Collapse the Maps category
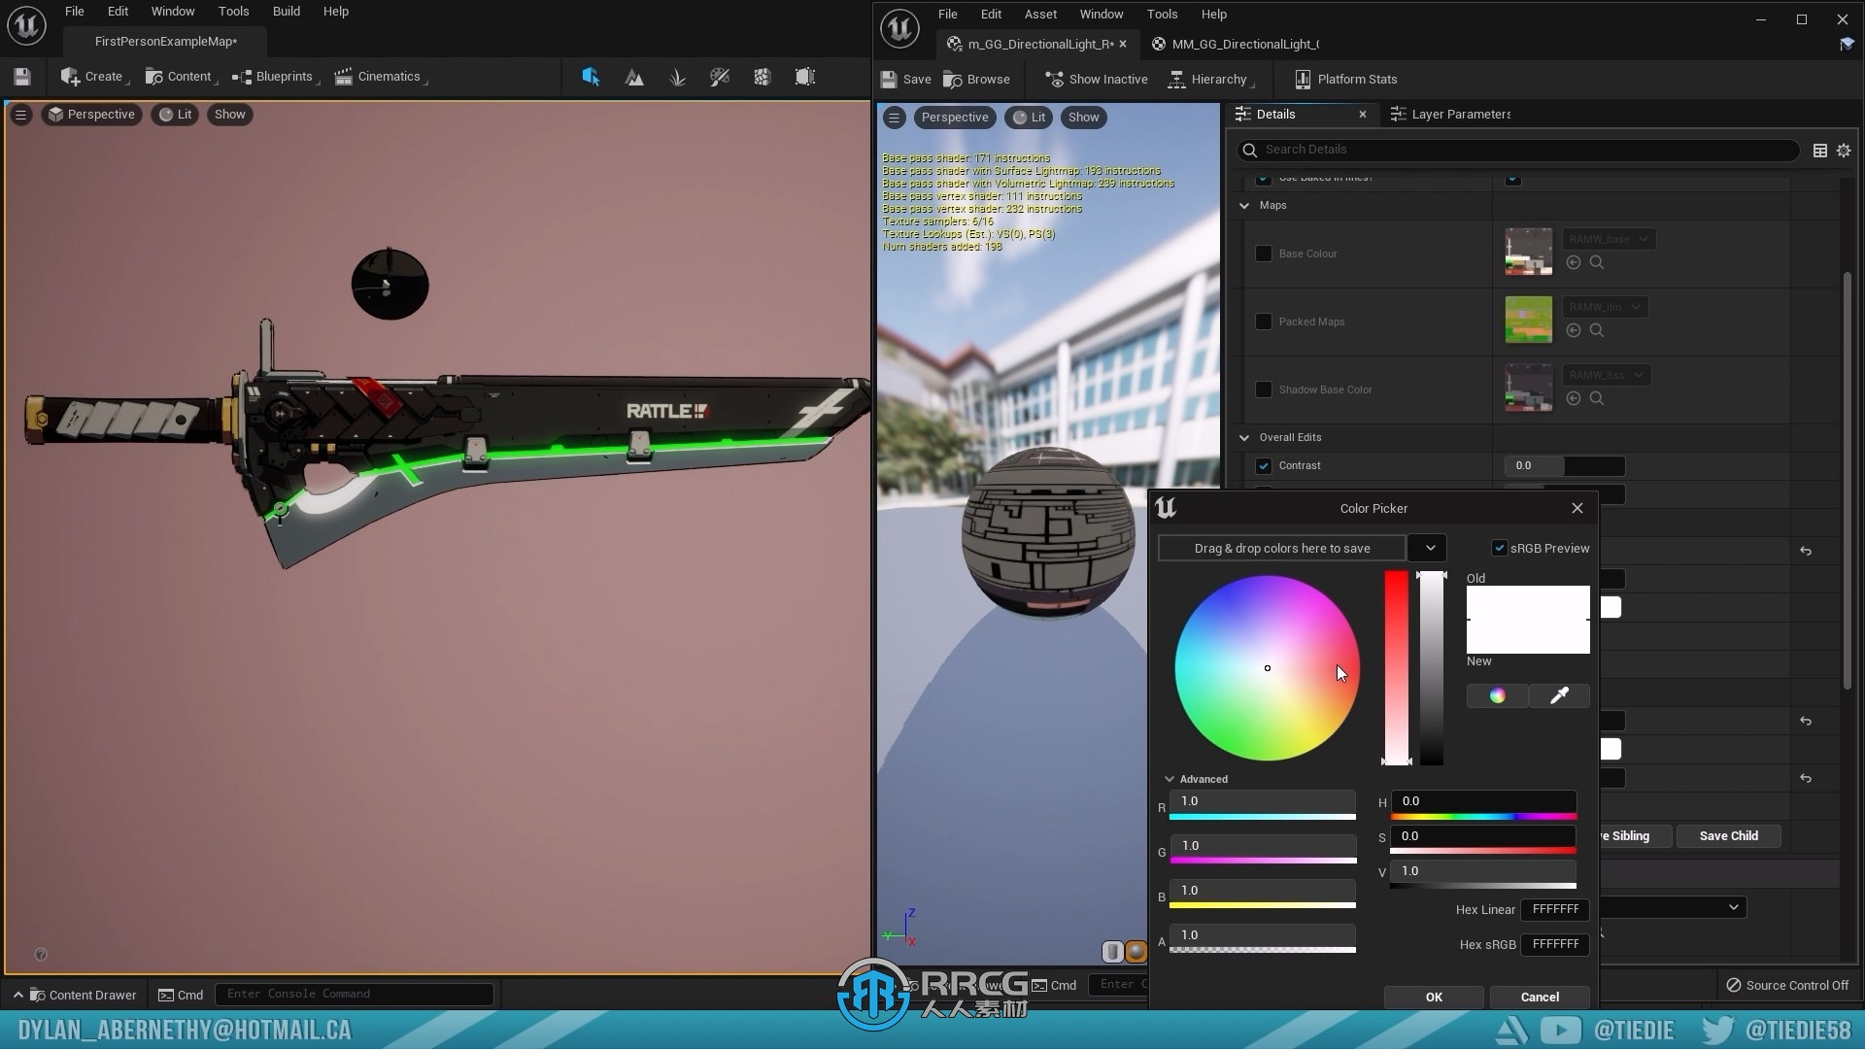 (x=1244, y=205)
